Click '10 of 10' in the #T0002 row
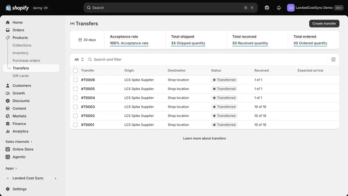348x196 pixels. tap(260, 116)
